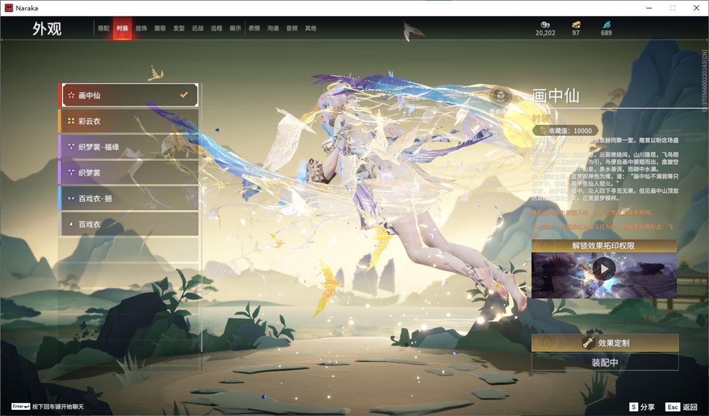
Task: Click the Esc 返回 button
Action: [682, 407]
